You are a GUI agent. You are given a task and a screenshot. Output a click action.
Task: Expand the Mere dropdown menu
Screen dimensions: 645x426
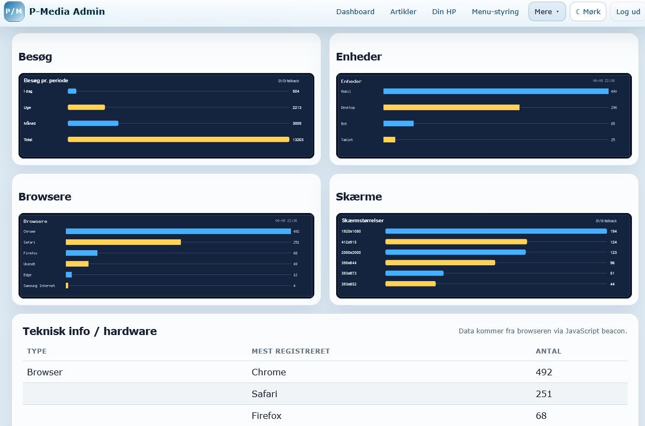coord(547,11)
